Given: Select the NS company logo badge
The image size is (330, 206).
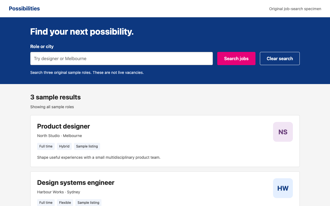Looking at the screenshot, I should (283, 132).
